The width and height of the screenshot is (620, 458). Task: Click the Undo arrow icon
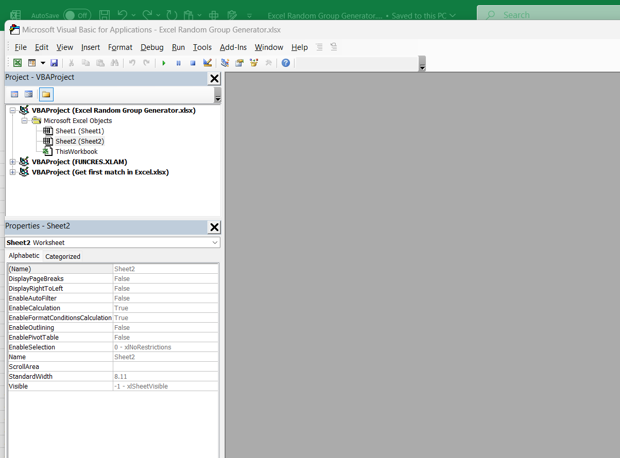coord(132,63)
